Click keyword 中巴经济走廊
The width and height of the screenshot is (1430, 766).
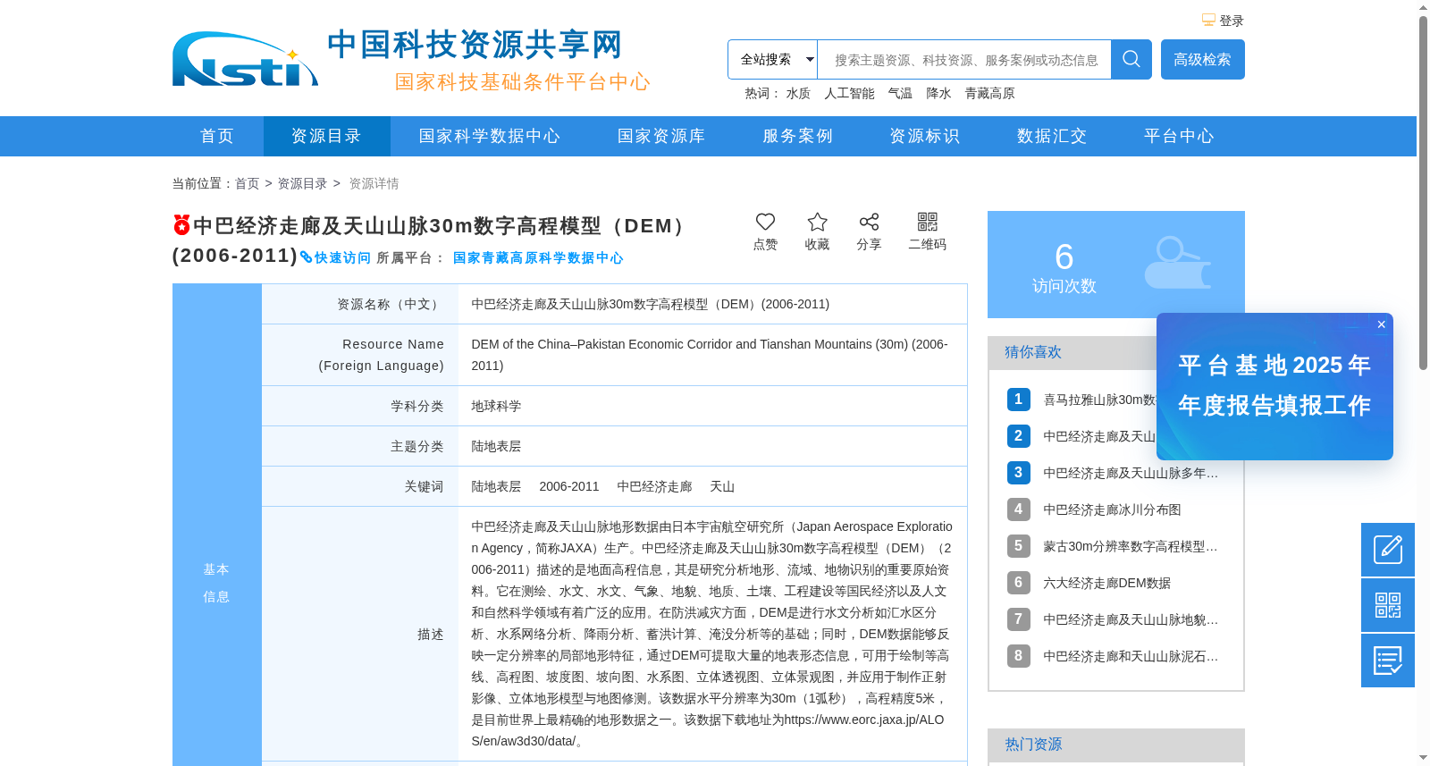pyautogui.click(x=654, y=486)
